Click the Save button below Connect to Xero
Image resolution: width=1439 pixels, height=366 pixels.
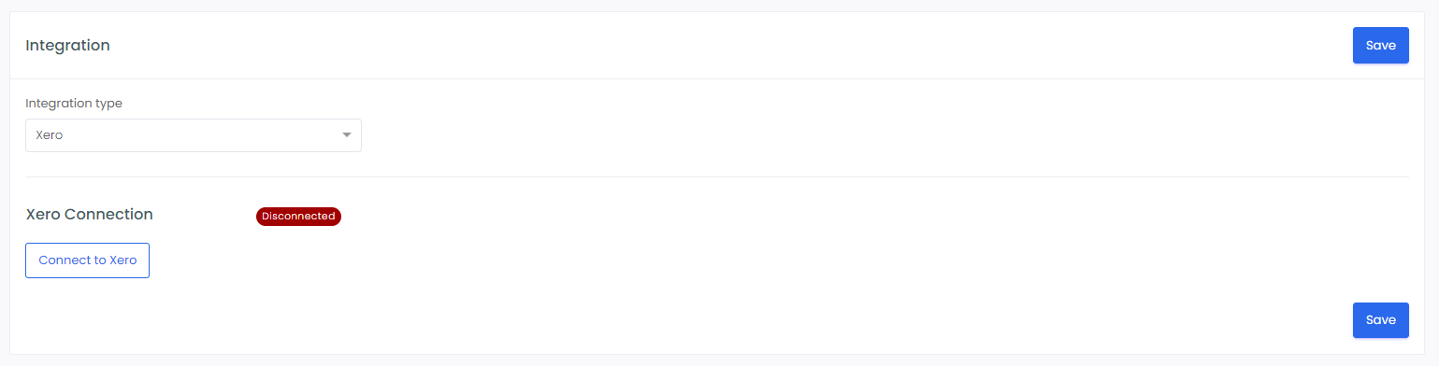tap(1380, 320)
